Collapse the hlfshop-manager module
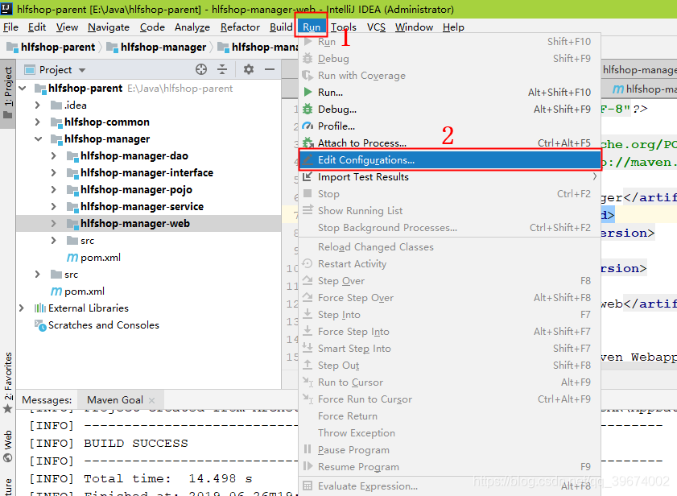This screenshot has width=677, height=496. 39,138
